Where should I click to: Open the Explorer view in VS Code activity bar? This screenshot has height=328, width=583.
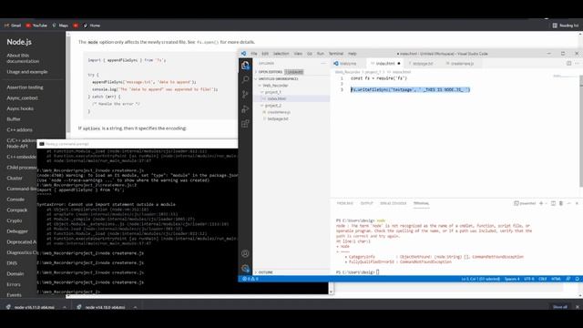[245, 66]
